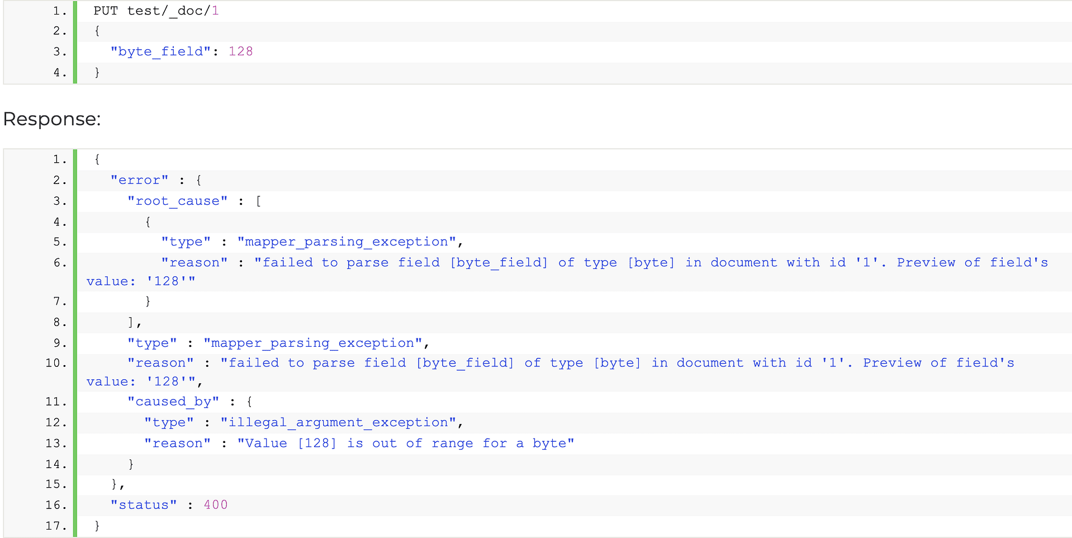The image size is (1072, 538).
Task: Select the error key in the response
Action: [x=139, y=180]
